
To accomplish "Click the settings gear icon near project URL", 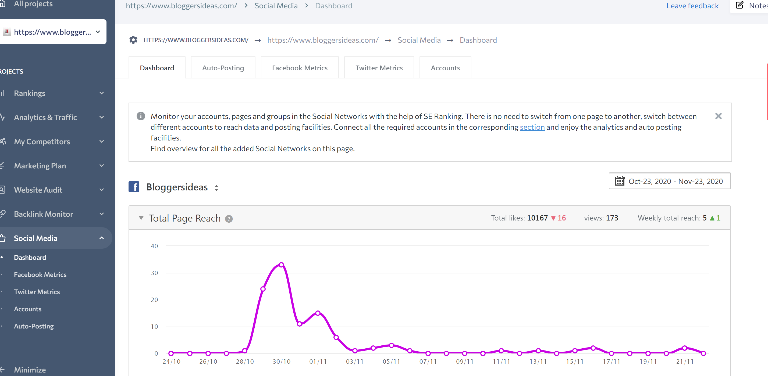I will (x=133, y=40).
